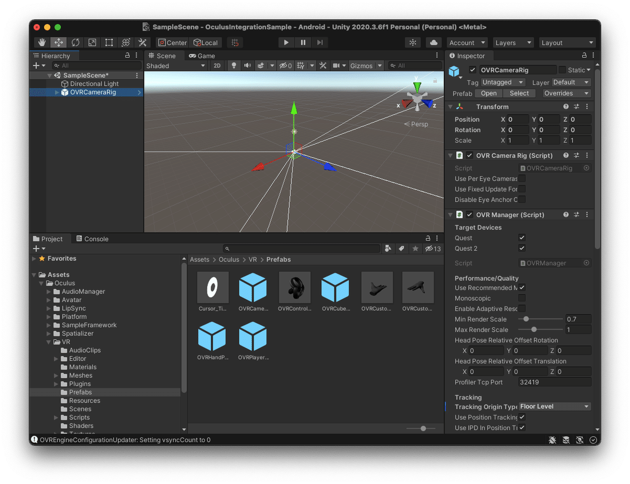Select the Scale tool
Screen dimensions: 630x484
[x=92, y=43]
